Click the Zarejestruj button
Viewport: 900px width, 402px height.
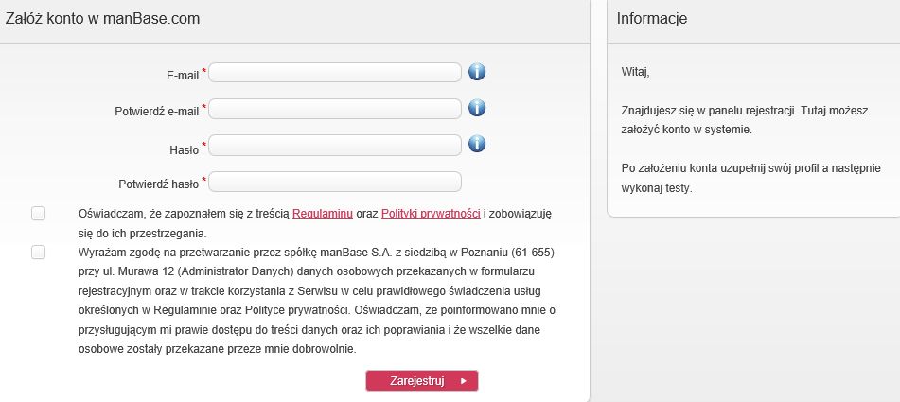[422, 381]
